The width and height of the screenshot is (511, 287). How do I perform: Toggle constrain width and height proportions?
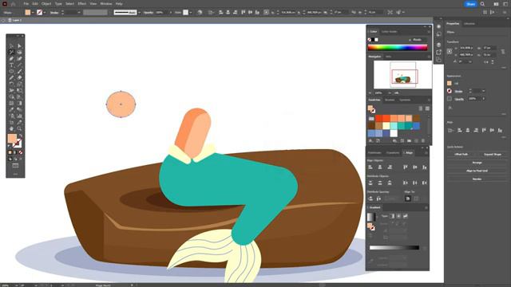coord(503,51)
